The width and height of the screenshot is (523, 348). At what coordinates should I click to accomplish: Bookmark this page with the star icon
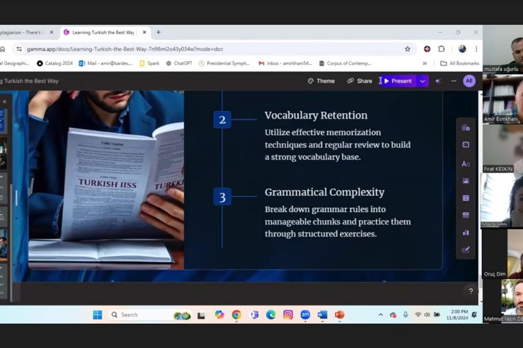[x=407, y=49]
